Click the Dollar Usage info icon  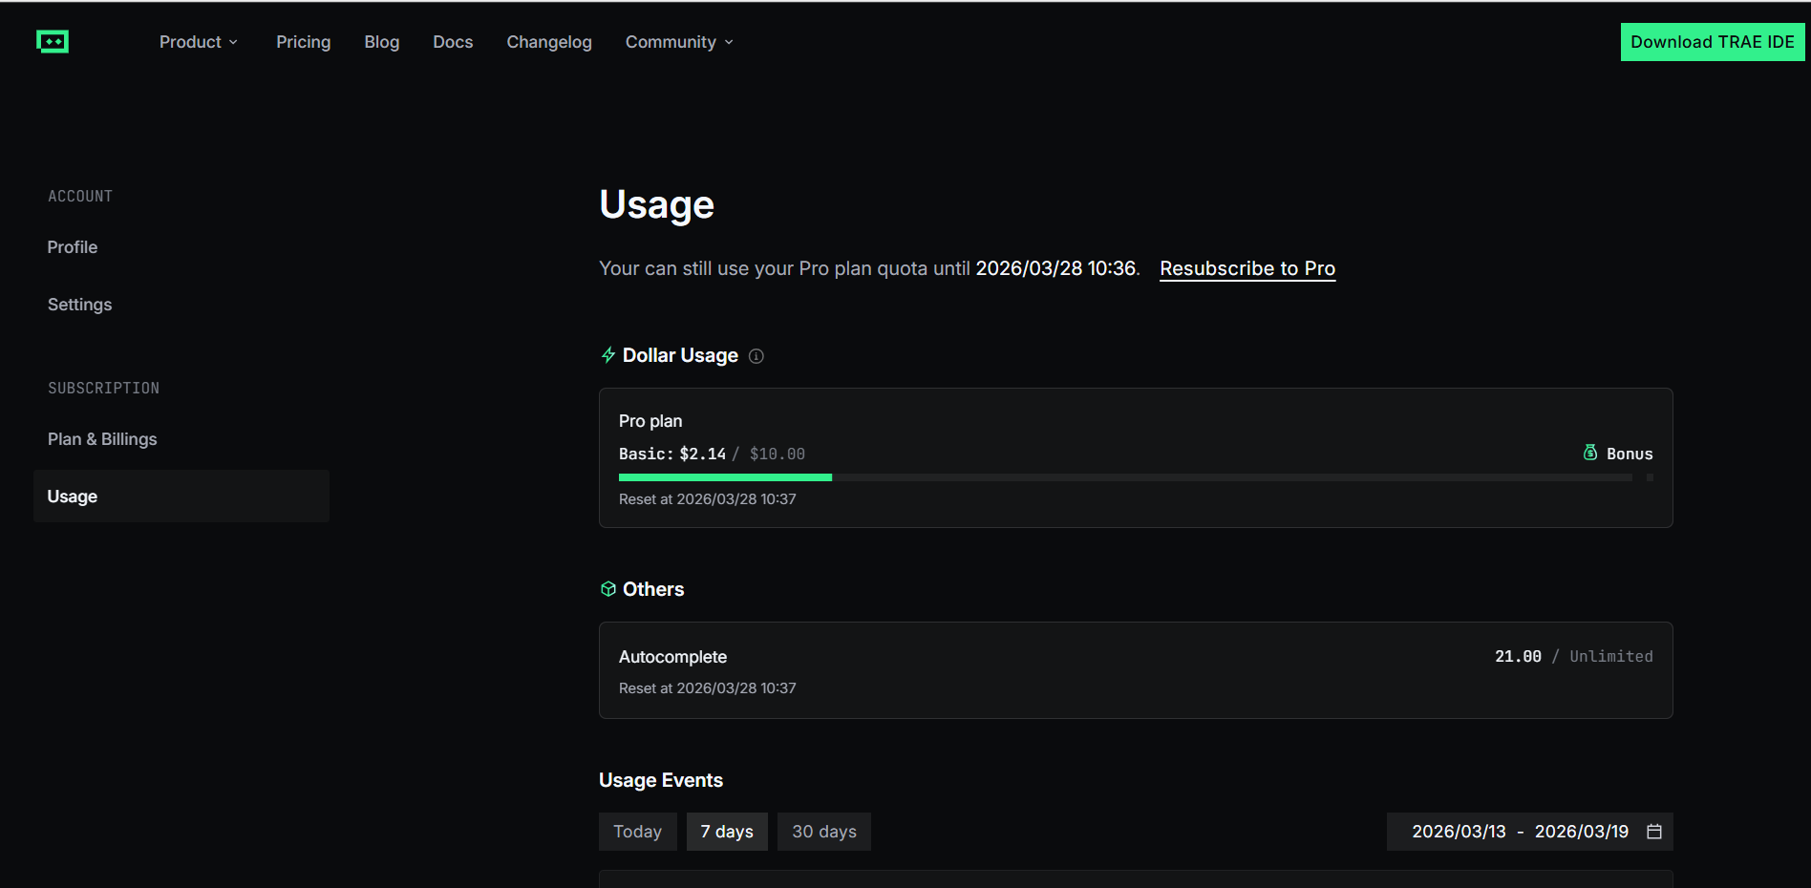click(x=756, y=356)
